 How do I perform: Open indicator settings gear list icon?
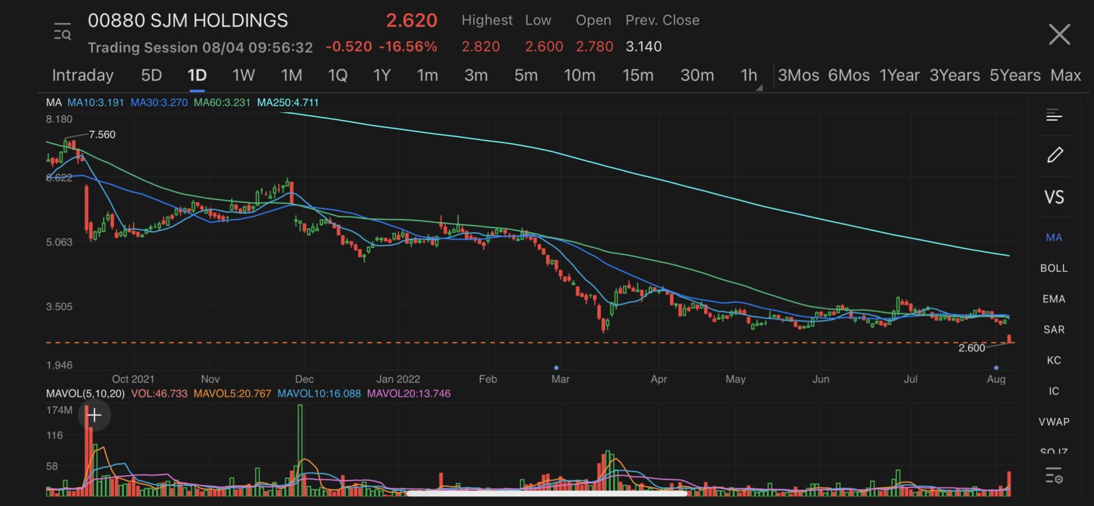(1054, 475)
